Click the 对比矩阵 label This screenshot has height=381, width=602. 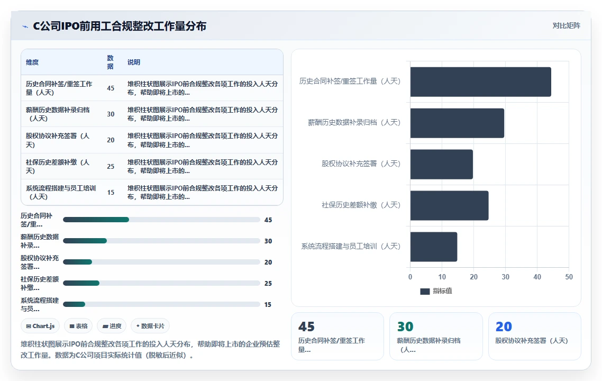pos(567,26)
